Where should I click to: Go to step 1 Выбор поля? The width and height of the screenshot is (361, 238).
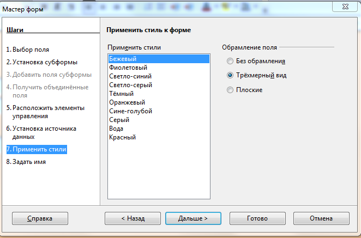[x=28, y=50]
